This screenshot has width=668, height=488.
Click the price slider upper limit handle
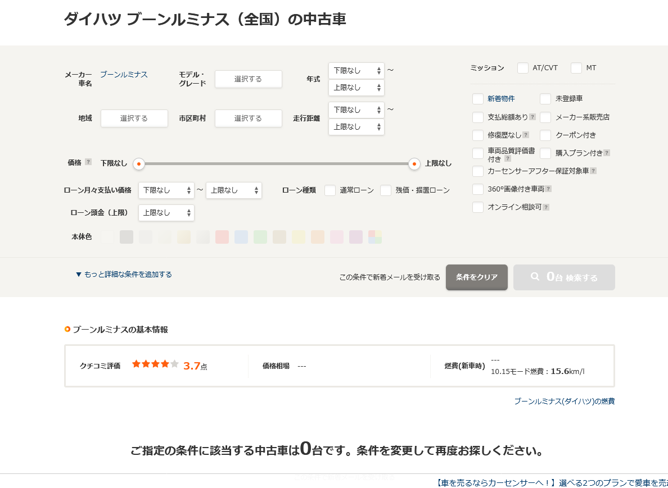pyautogui.click(x=414, y=164)
